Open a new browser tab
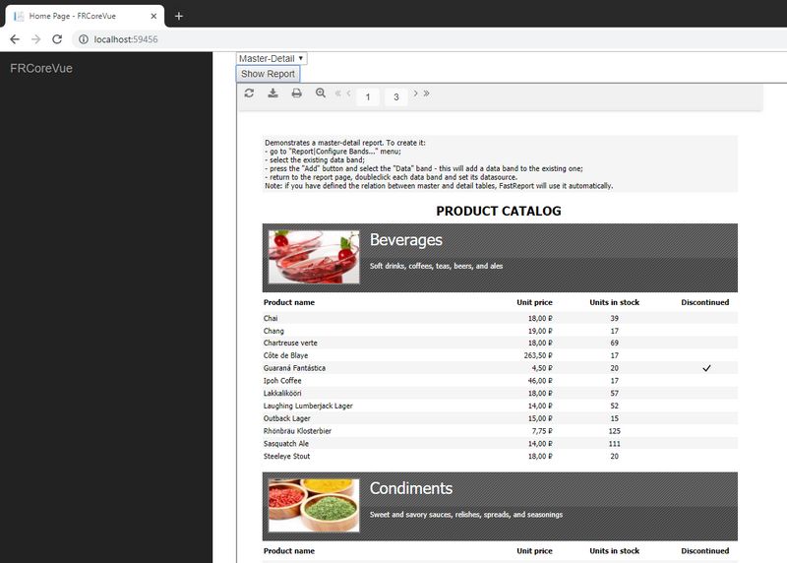Image resolution: width=787 pixels, height=563 pixels. pyautogui.click(x=178, y=16)
